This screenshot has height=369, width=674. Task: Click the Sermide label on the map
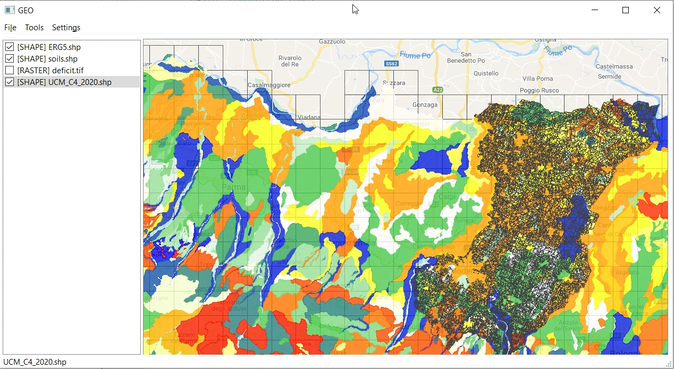click(609, 77)
